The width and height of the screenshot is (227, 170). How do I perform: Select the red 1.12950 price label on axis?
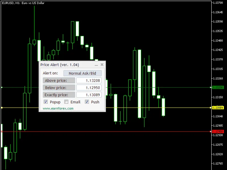coord(218,131)
